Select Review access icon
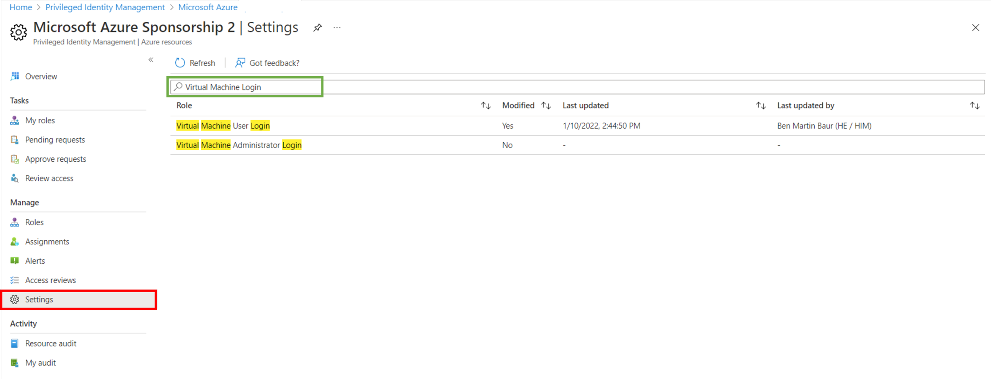The width and height of the screenshot is (991, 379). tap(15, 178)
